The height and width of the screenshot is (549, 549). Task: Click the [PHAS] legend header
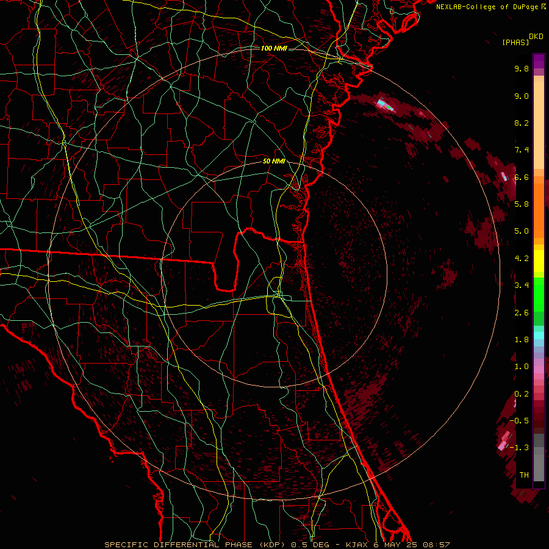click(x=515, y=42)
